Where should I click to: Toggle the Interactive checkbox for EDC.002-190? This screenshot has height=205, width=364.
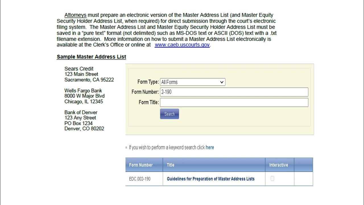point(272,179)
